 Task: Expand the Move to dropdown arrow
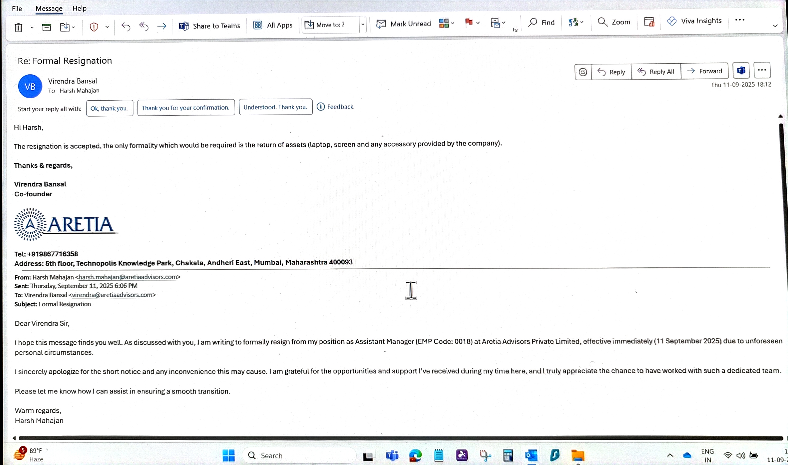363,25
